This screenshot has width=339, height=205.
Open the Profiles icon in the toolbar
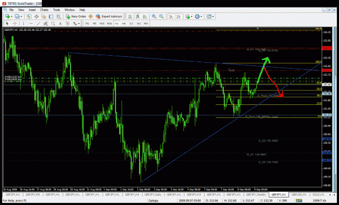click(x=17, y=16)
